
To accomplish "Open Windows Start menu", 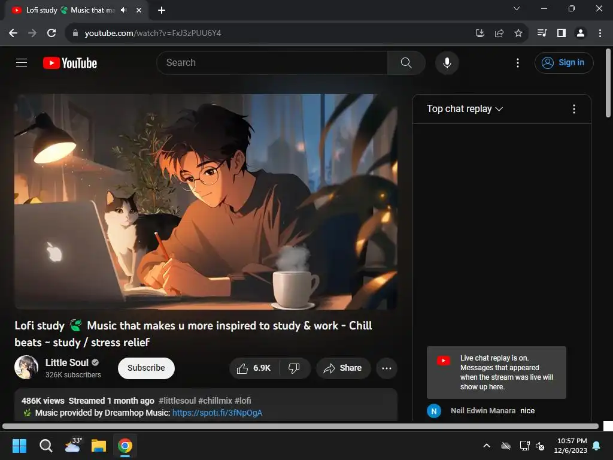I will click(x=19, y=446).
